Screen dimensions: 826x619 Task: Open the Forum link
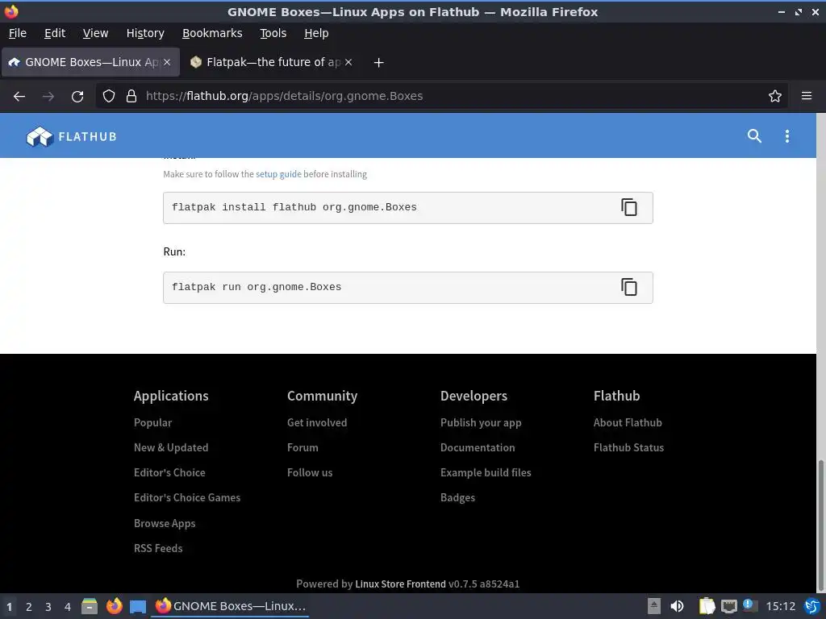point(302,448)
